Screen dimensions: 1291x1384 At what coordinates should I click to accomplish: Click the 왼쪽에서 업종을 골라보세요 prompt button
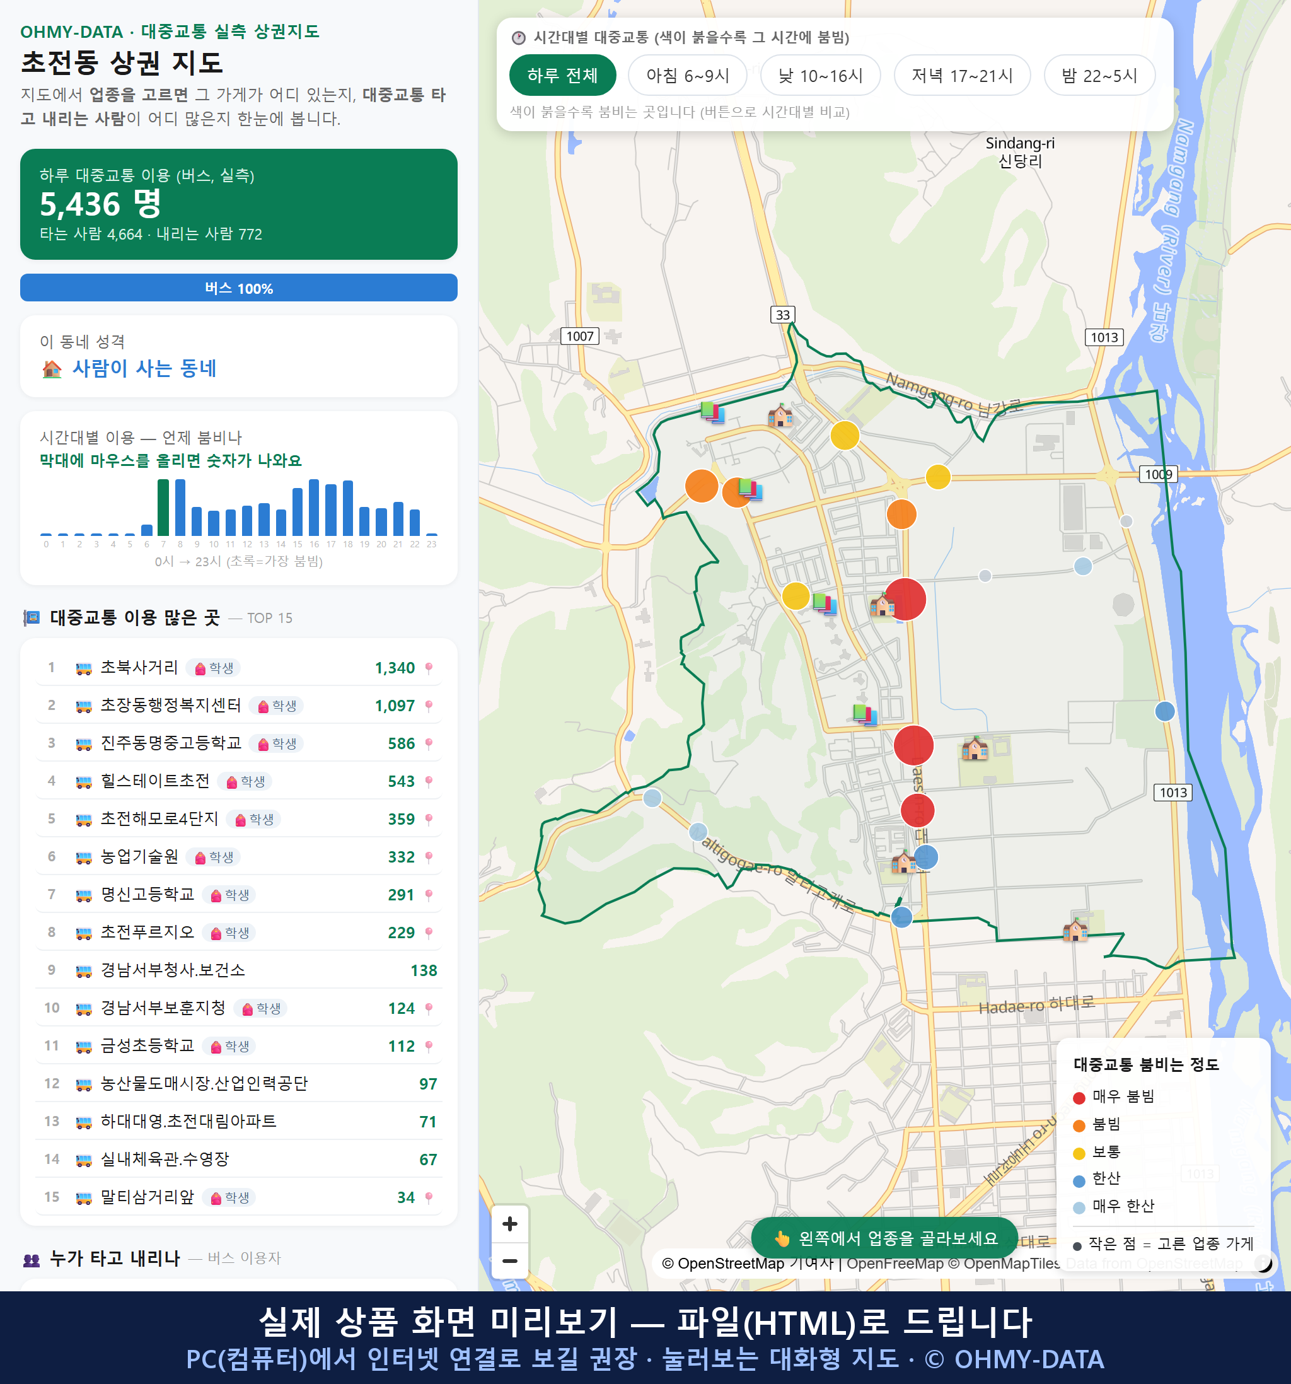[x=884, y=1238]
